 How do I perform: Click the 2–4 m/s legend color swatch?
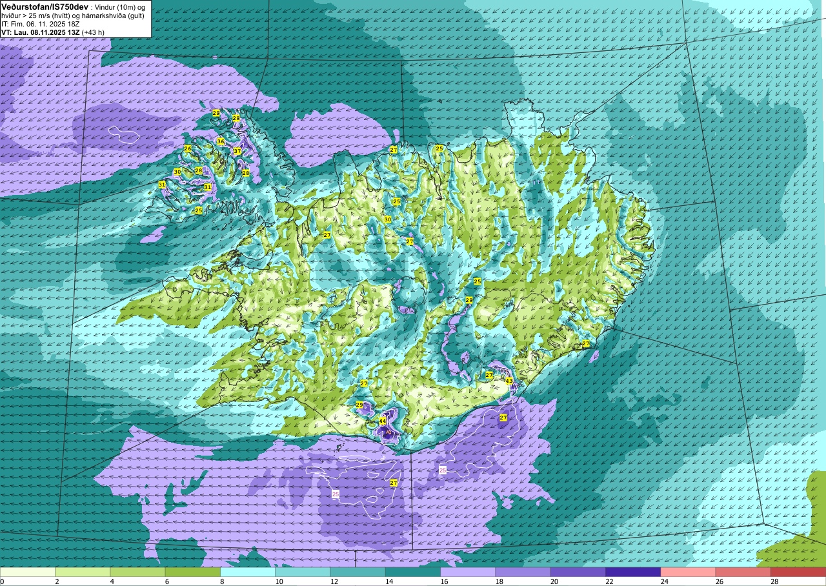coord(83,572)
